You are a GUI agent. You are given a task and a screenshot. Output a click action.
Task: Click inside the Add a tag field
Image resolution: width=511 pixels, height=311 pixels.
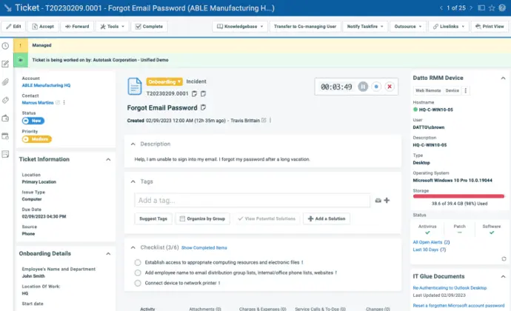click(x=253, y=200)
